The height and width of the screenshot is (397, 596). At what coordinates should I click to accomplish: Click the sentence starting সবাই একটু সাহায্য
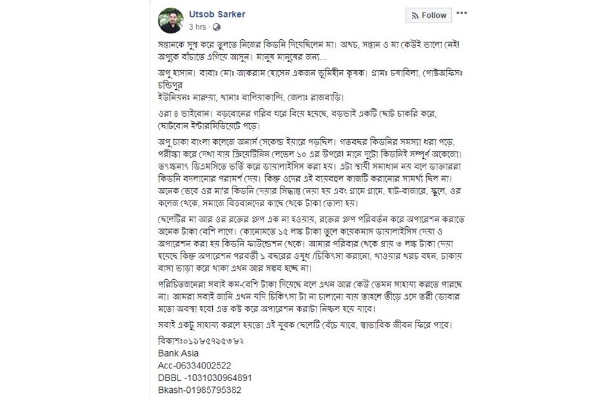coord(305,325)
